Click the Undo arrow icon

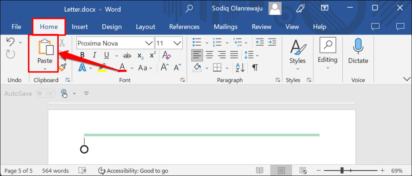point(11,42)
